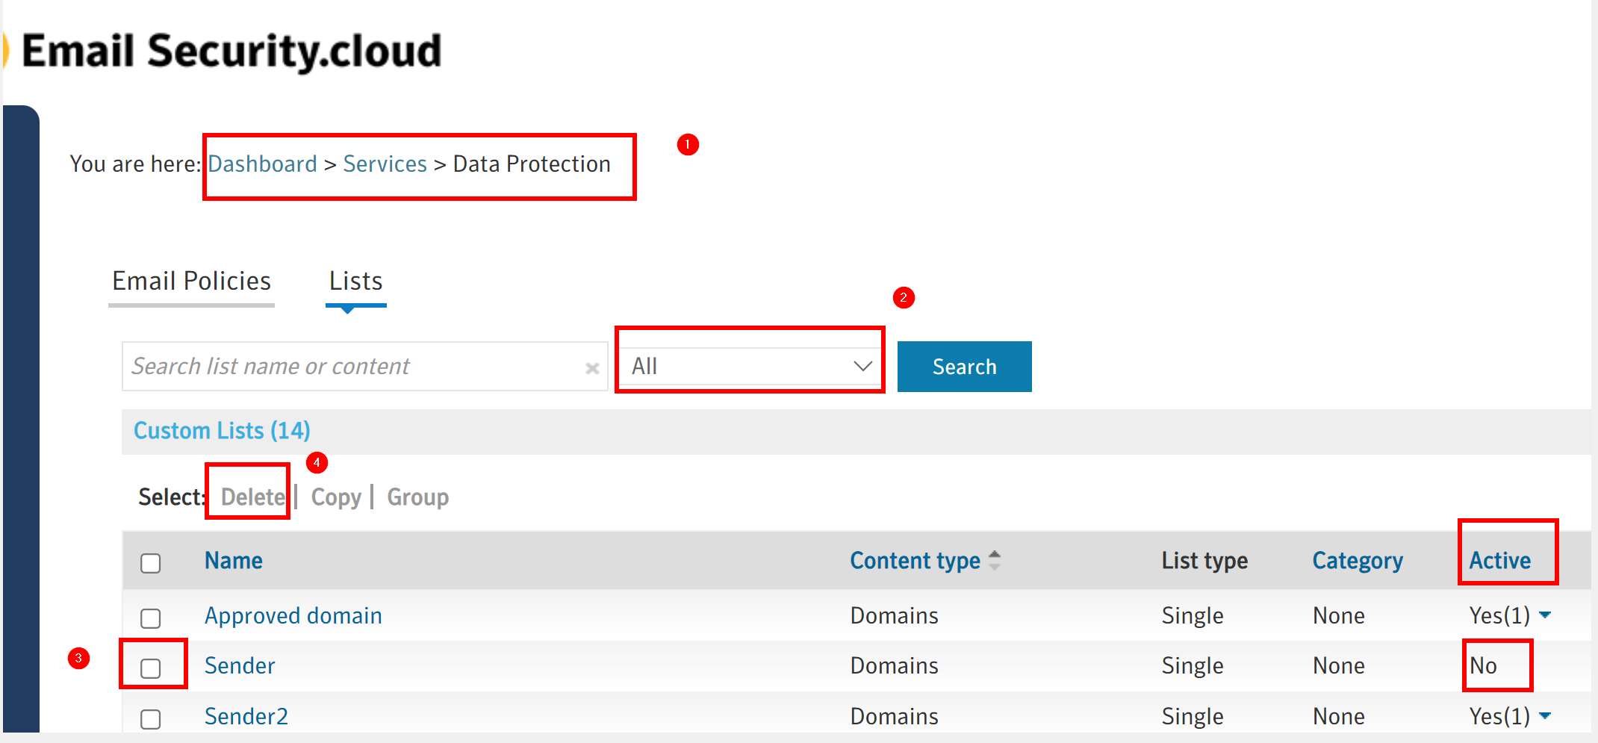
Task: Clear the search field with the x icon
Action: tap(592, 368)
